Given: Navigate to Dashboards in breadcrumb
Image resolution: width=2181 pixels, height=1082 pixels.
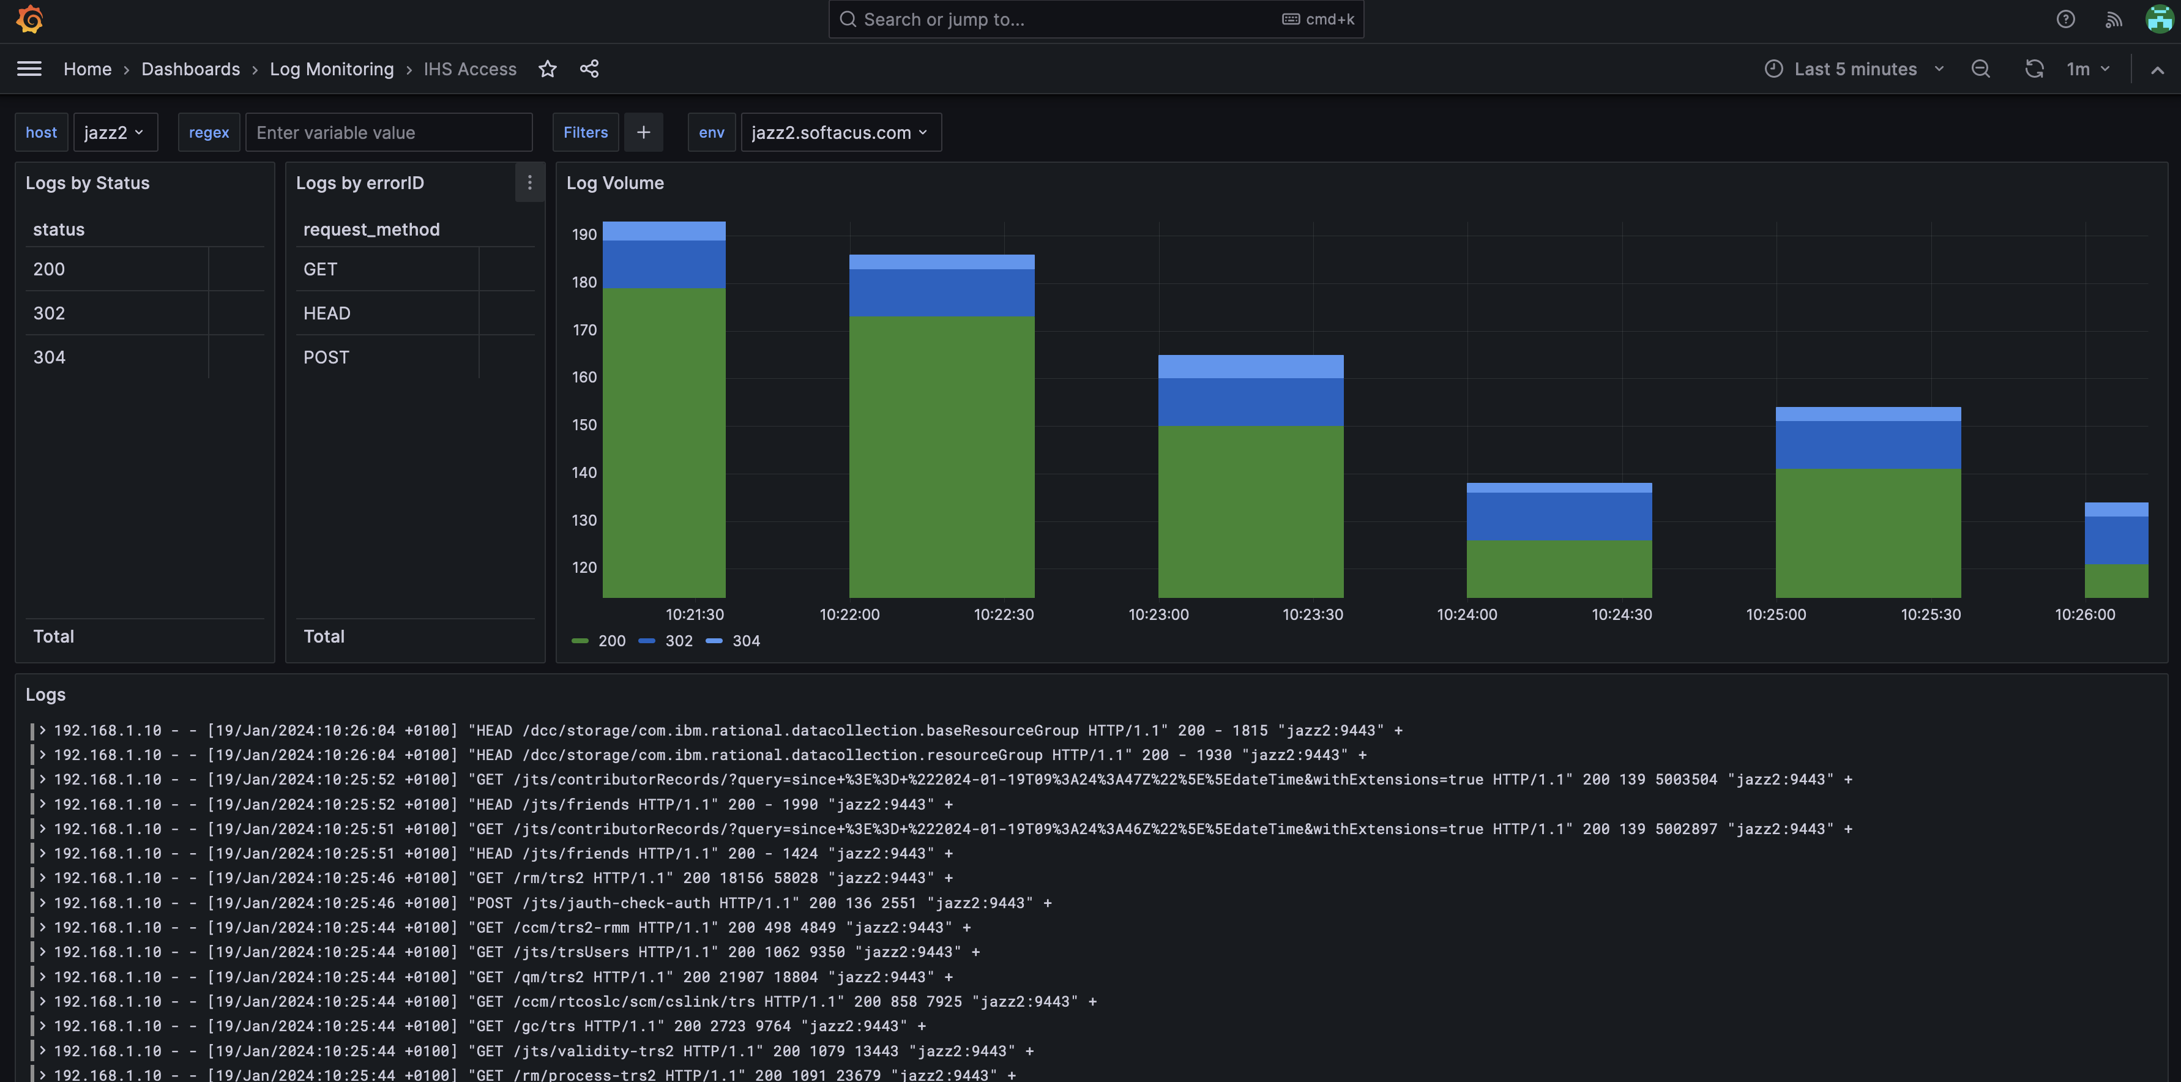Looking at the screenshot, I should pyautogui.click(x=190, y=69).
